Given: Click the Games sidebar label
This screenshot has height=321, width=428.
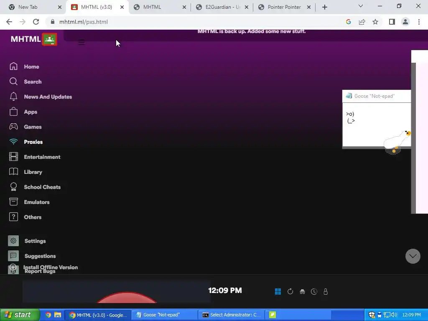Looking at the screenshot, I should (x=33, y=127).
